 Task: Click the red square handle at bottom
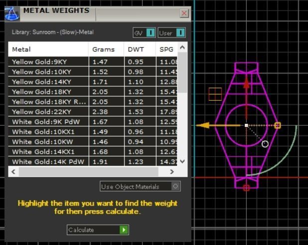pyautogui.click(x=246, y=188)
